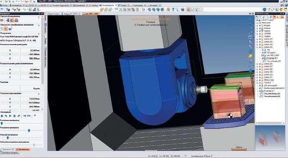Click the walking figure toolbar icon
288x158 pixels.
click(38, 10)
